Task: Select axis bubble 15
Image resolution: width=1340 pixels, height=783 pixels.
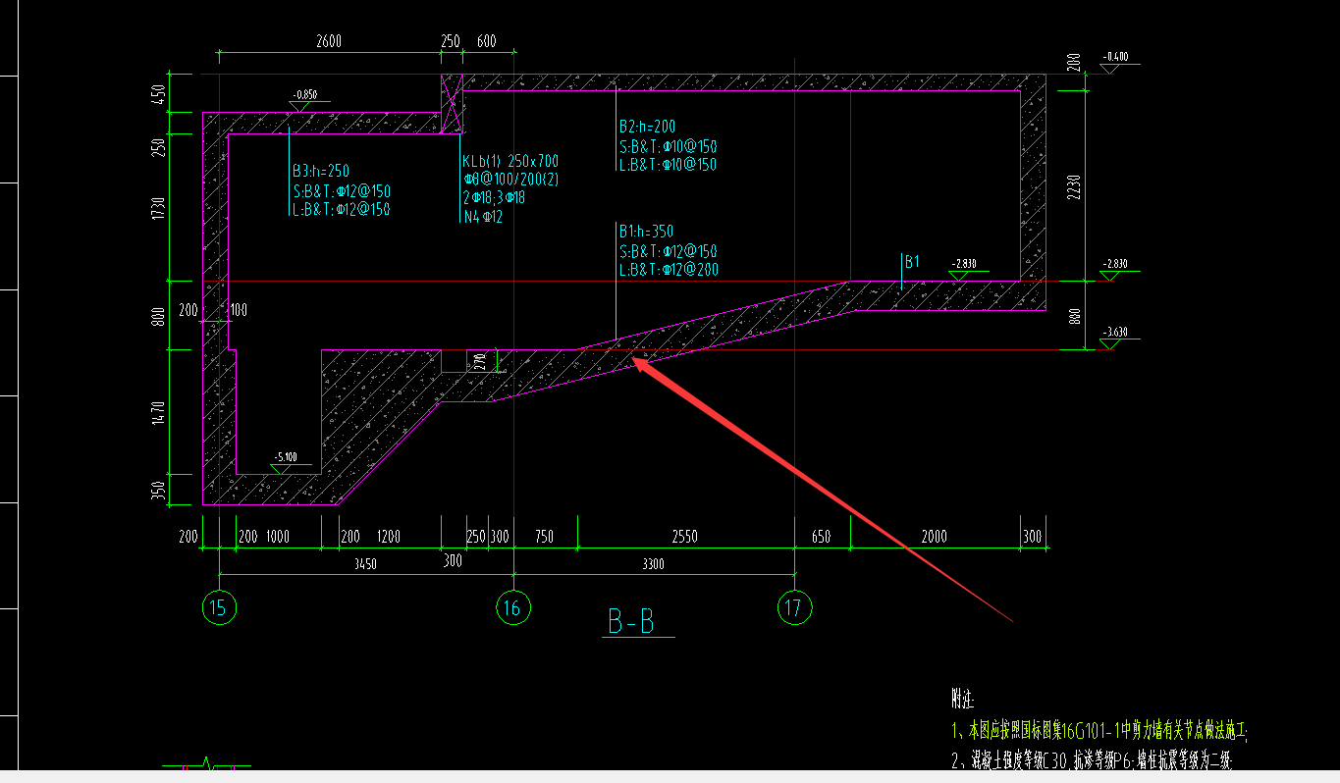Action: 218,607
